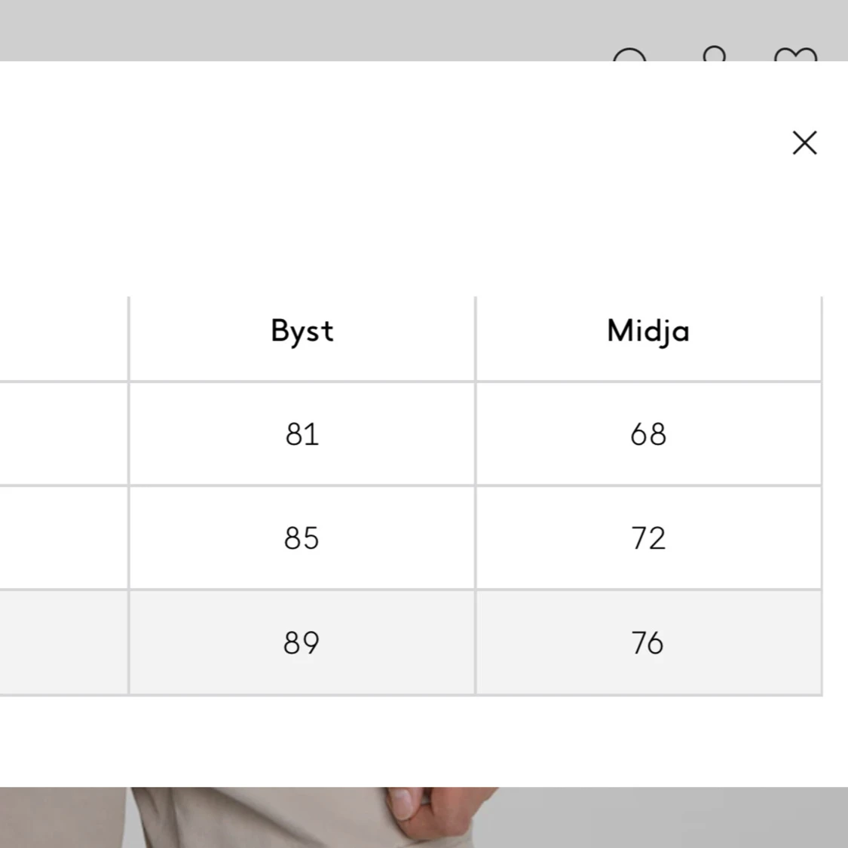Click the grey overlay above the dialog
Screen dimensions: 848x848
tap(303, 30)
